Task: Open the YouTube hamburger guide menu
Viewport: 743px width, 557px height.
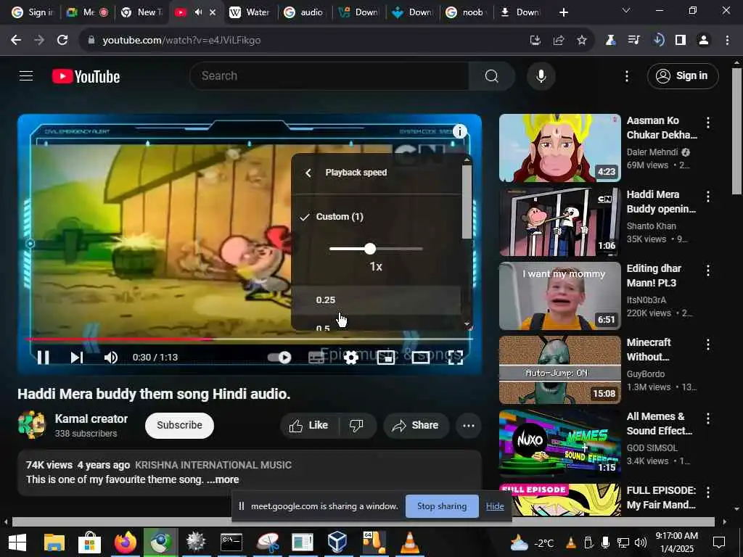Action: 26,75
